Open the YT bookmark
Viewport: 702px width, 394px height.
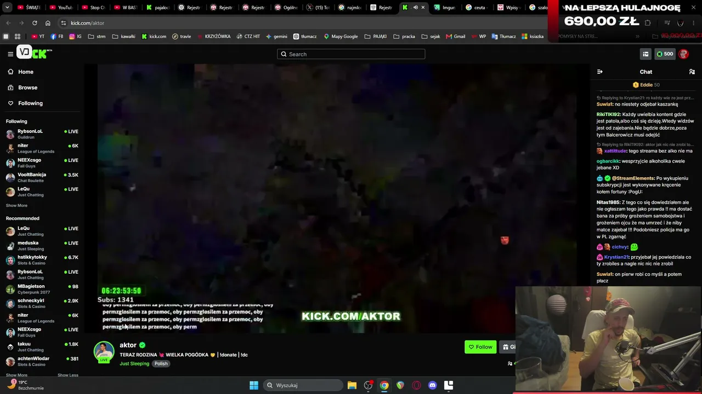tap(38, 37)
